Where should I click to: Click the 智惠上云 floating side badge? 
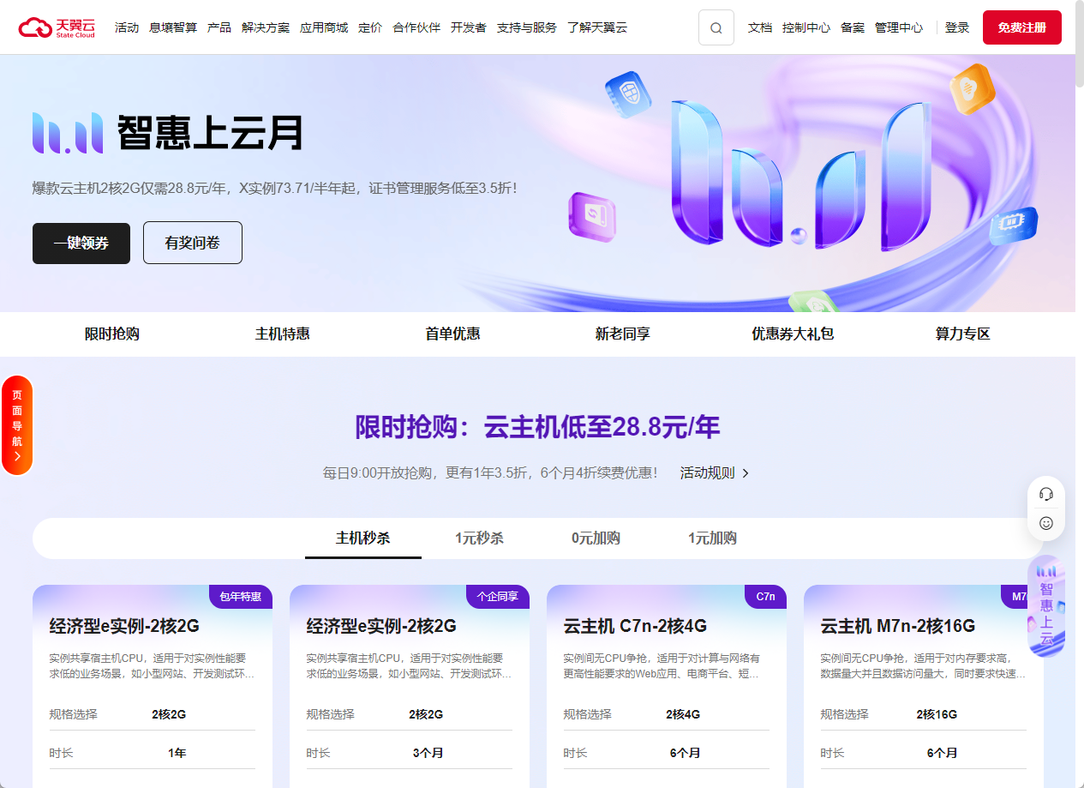pos(1046,606)
